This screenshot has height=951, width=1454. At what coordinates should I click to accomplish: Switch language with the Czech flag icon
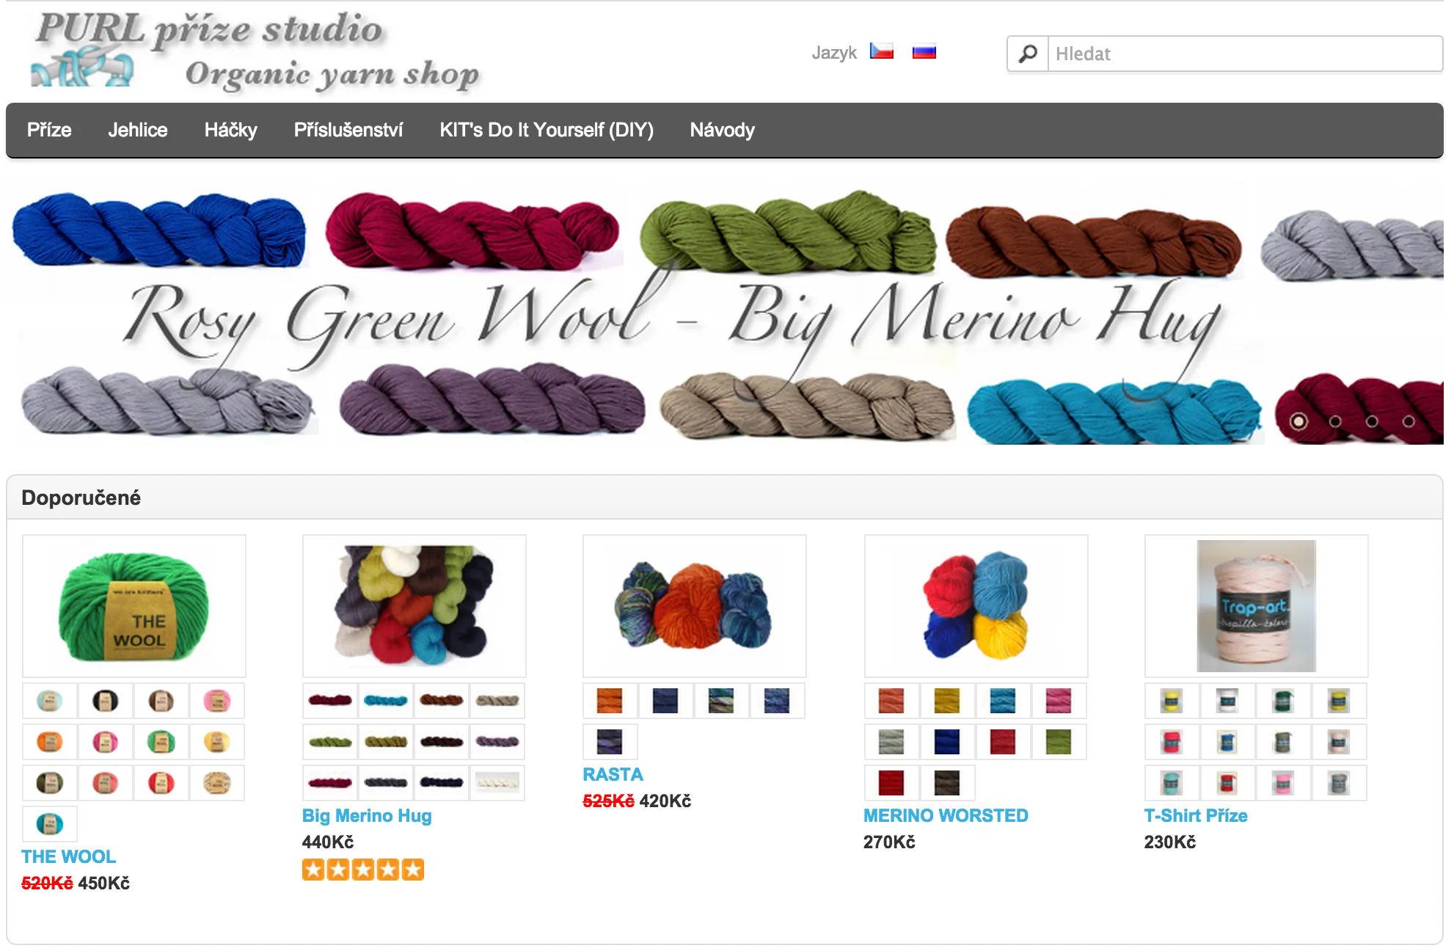click(881, 51)
